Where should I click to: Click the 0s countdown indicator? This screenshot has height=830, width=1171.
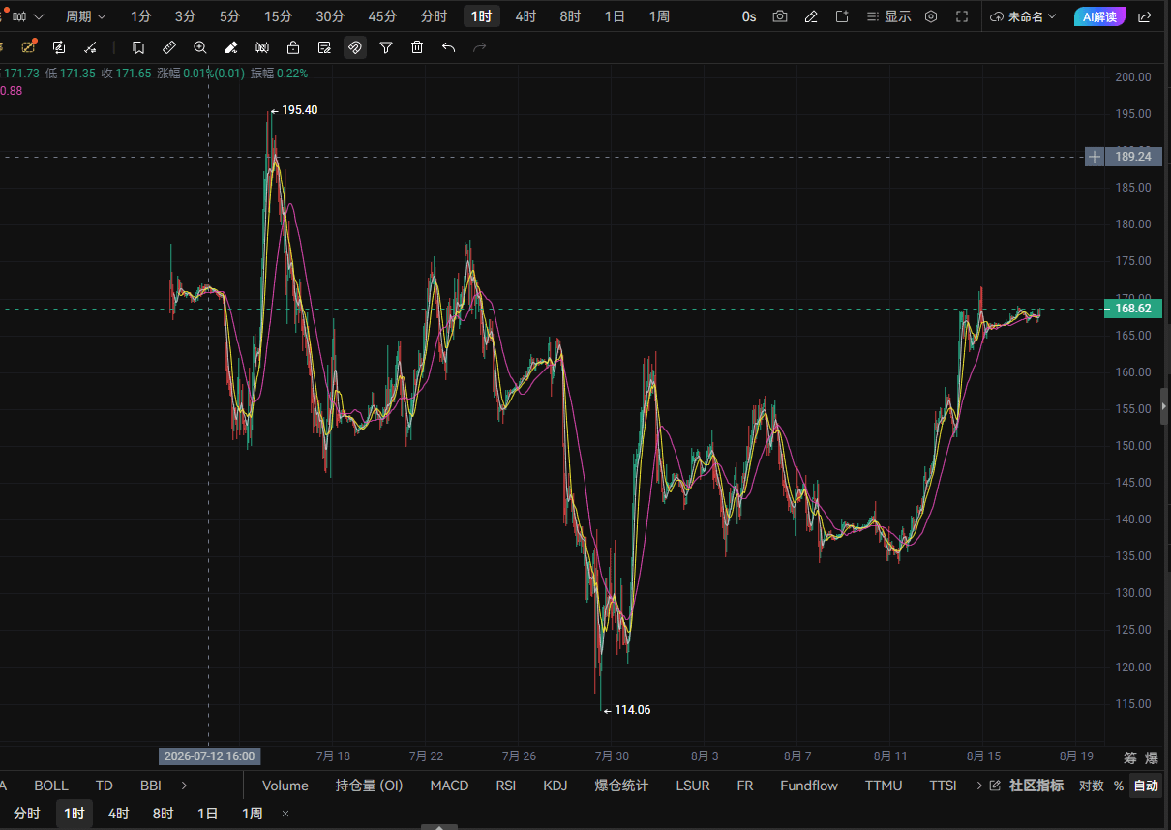[x=749, y=16]
